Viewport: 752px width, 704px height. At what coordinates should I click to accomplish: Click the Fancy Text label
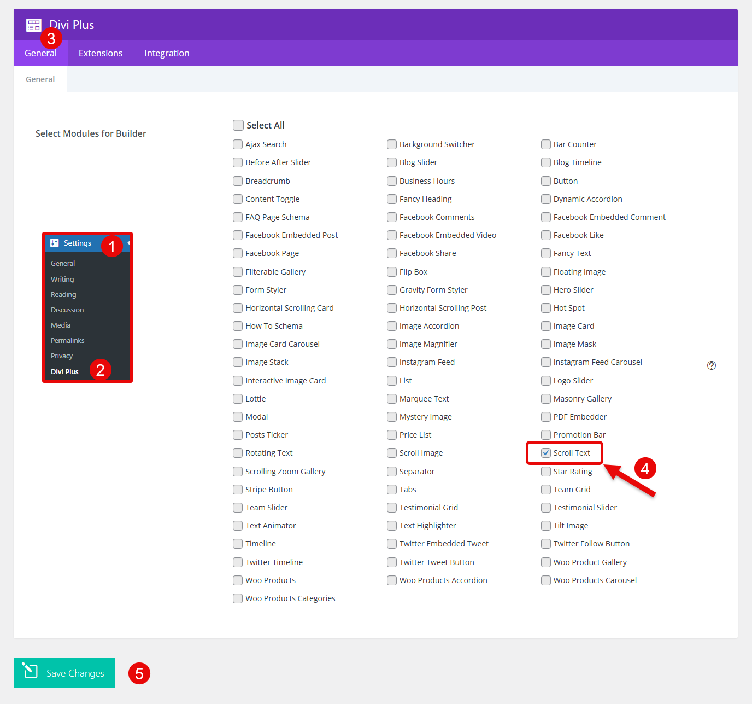(x=572, y=253)
